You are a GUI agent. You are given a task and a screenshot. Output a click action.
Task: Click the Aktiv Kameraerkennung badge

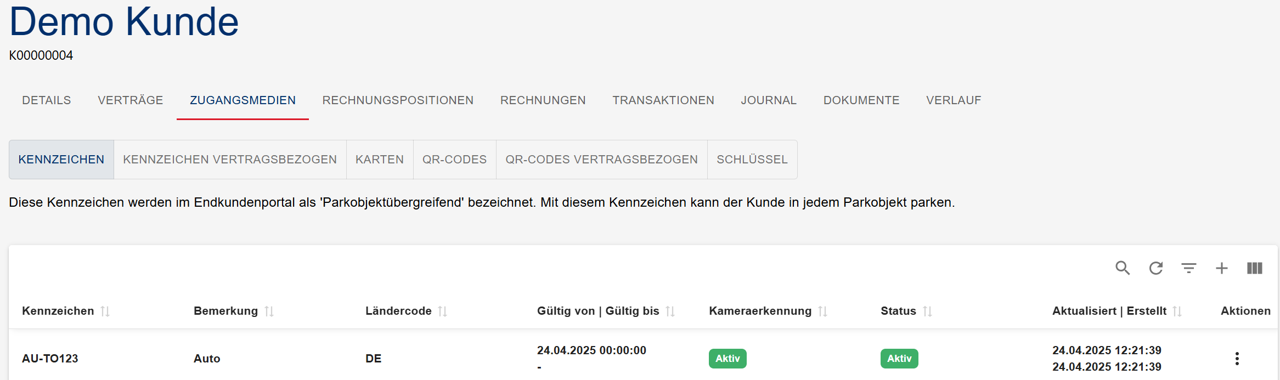click(x=728, y=359)
